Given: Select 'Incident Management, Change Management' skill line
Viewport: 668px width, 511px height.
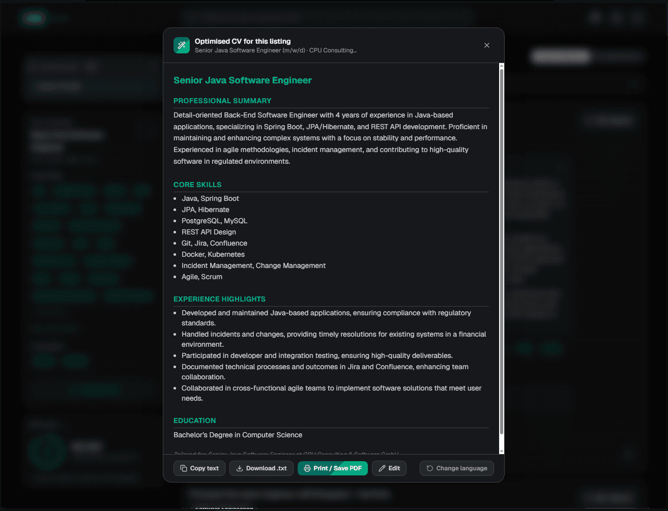Looking at the screenshot, I should coord(253,265).
